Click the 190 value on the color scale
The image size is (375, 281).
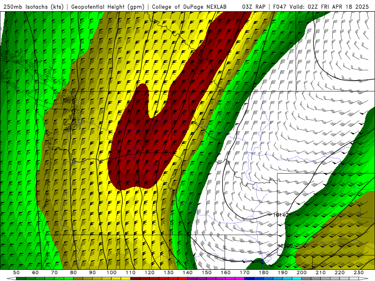pos(283,273)
